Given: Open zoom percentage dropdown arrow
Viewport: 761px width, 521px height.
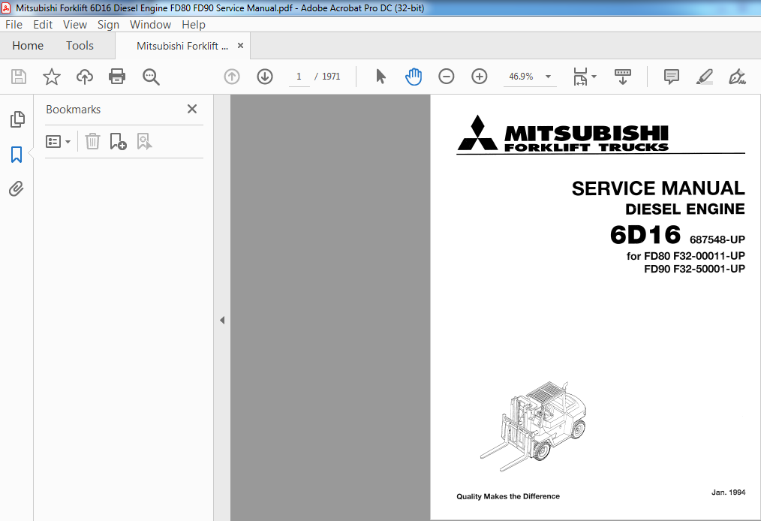Looking at the screenshot, I should pyautogui.click(x=548, y=77).
